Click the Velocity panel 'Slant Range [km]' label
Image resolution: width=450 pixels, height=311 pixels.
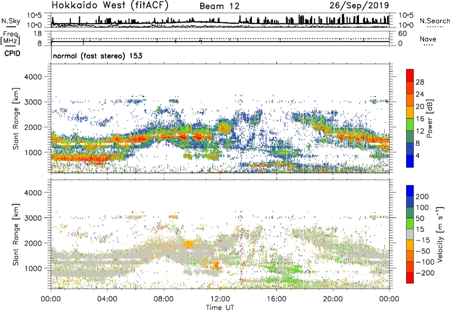pyautogui.click(x=16, y=235)
